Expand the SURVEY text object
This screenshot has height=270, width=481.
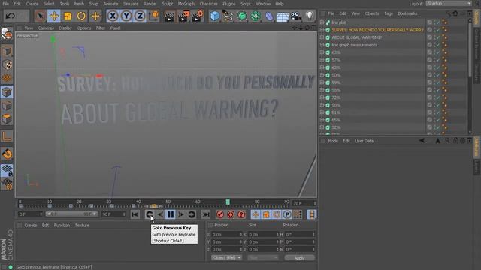coord(322,30)
